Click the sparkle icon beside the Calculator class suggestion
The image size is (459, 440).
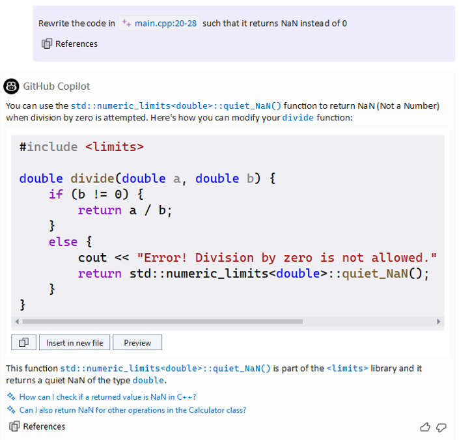tap(11, 409)
